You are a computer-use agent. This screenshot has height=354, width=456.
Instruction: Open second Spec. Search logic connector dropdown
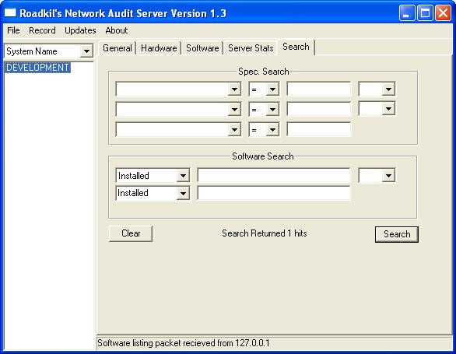click(x=388, y=109)
